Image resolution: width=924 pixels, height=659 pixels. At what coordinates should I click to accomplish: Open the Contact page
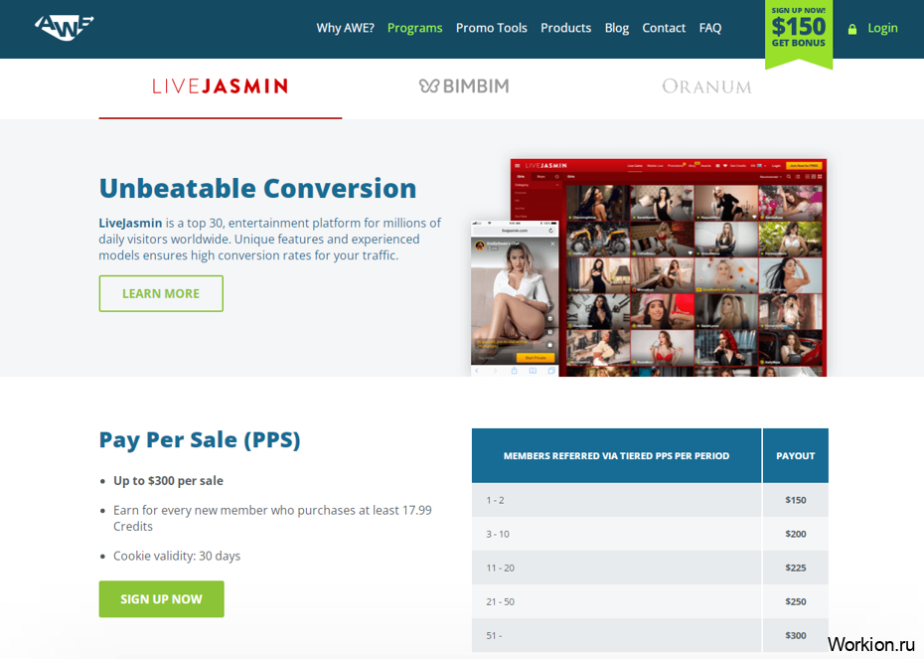[664, 28]
